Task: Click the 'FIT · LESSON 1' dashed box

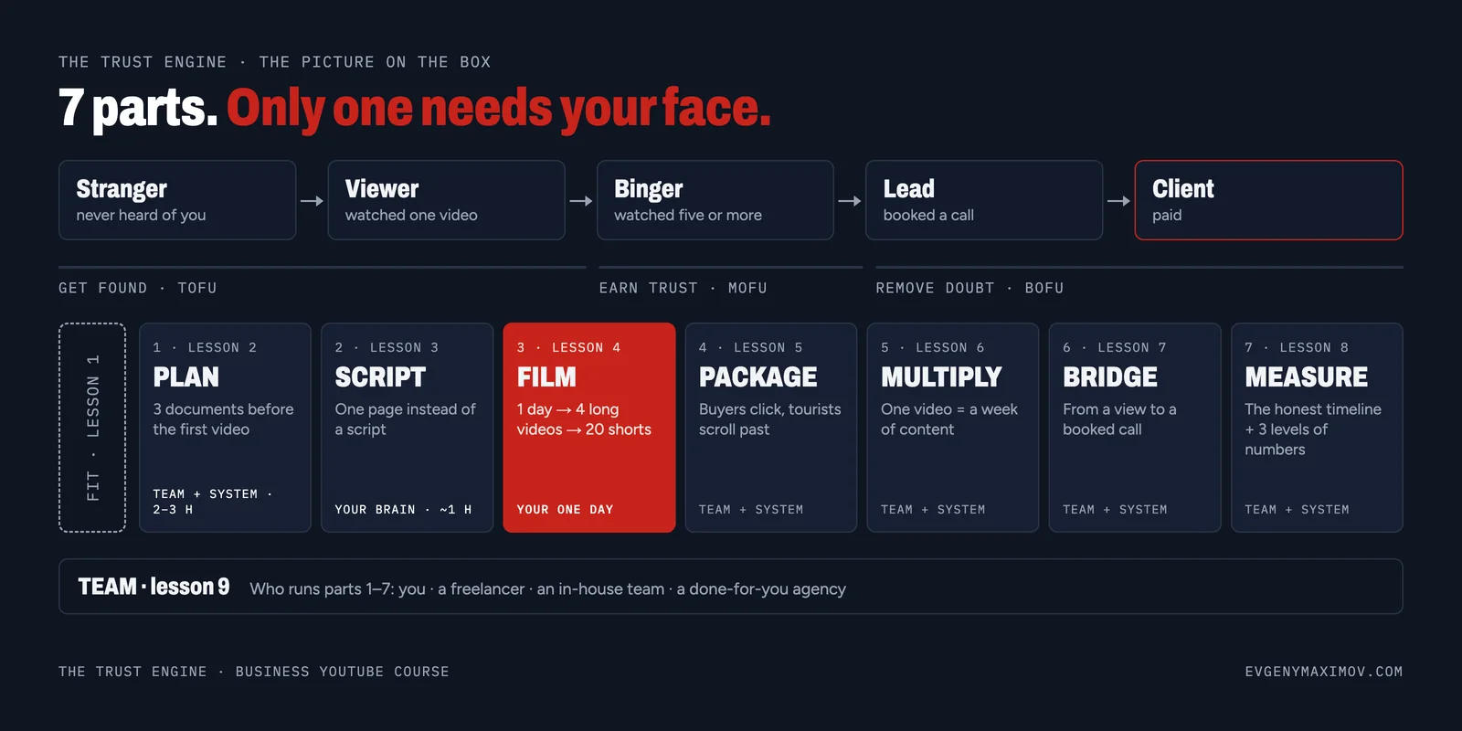Action: click(x=92, y=428)
